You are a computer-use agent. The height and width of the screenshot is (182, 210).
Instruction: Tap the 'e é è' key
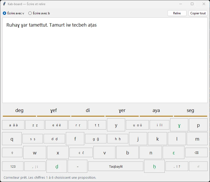[x=56, y=125]
